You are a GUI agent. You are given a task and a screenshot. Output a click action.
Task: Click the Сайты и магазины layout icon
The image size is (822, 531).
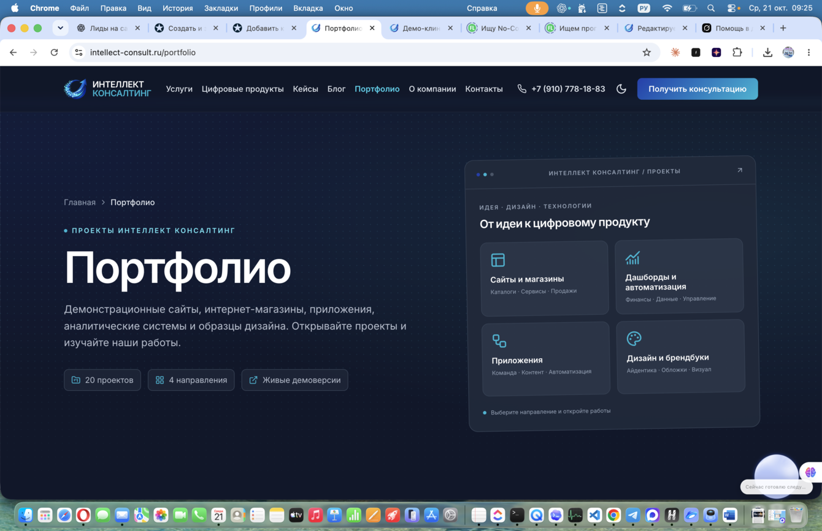tap(498, 260)
